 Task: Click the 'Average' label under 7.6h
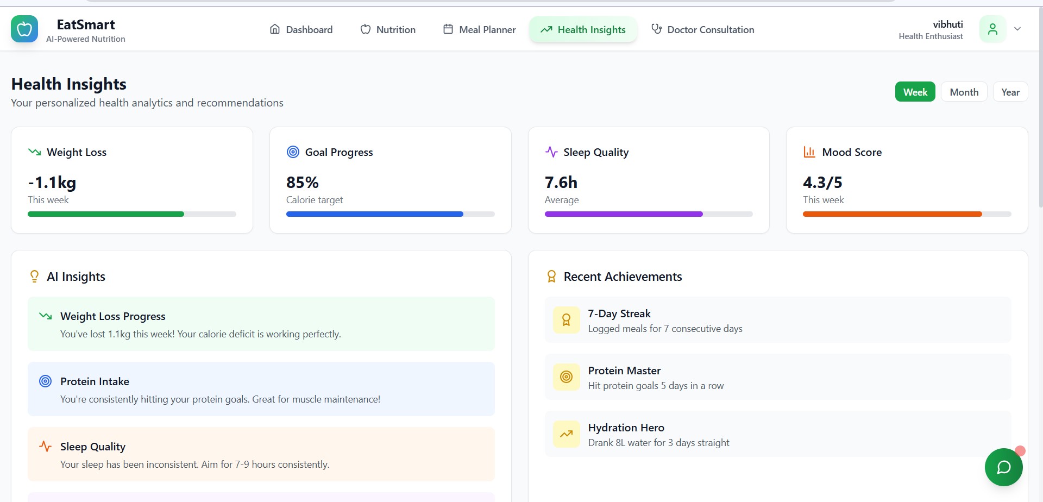pos(562,200)
